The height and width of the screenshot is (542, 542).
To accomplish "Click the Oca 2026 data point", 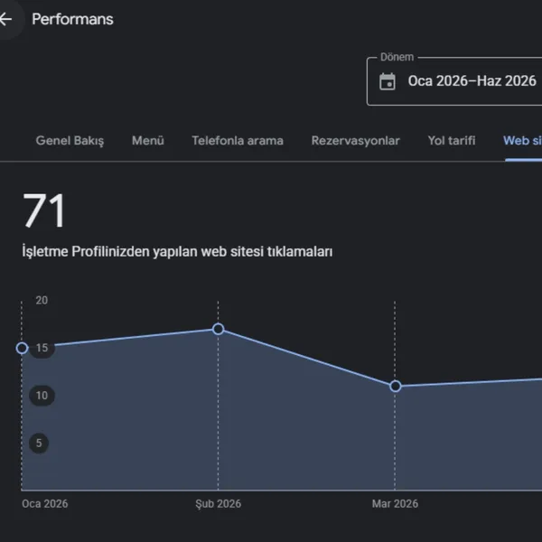I will 22,348.
